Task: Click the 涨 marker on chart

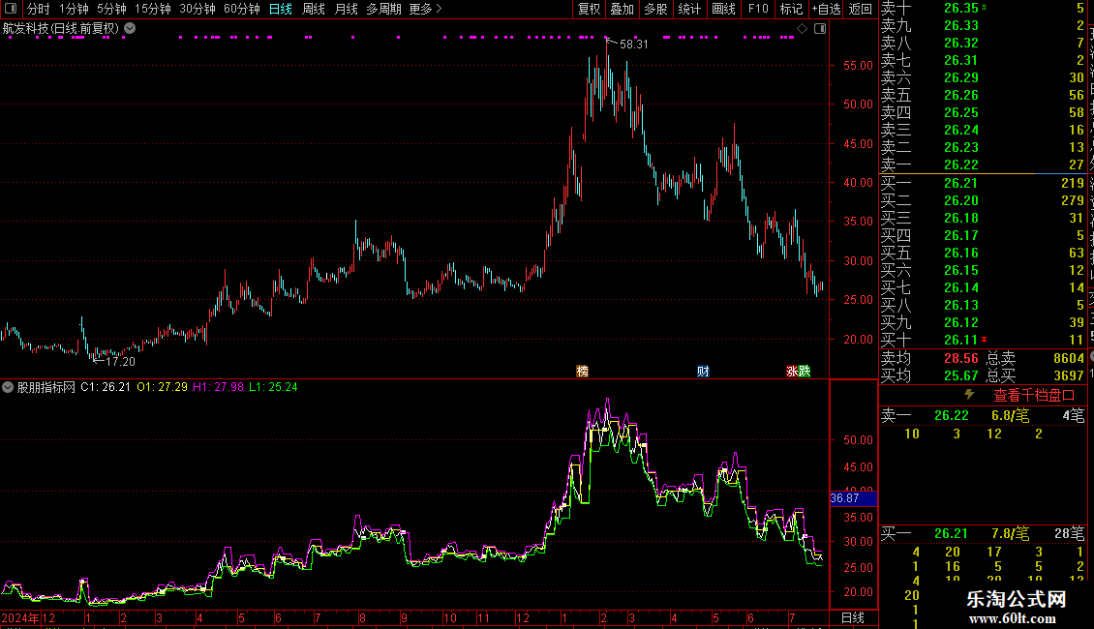Action: point(792,371)
